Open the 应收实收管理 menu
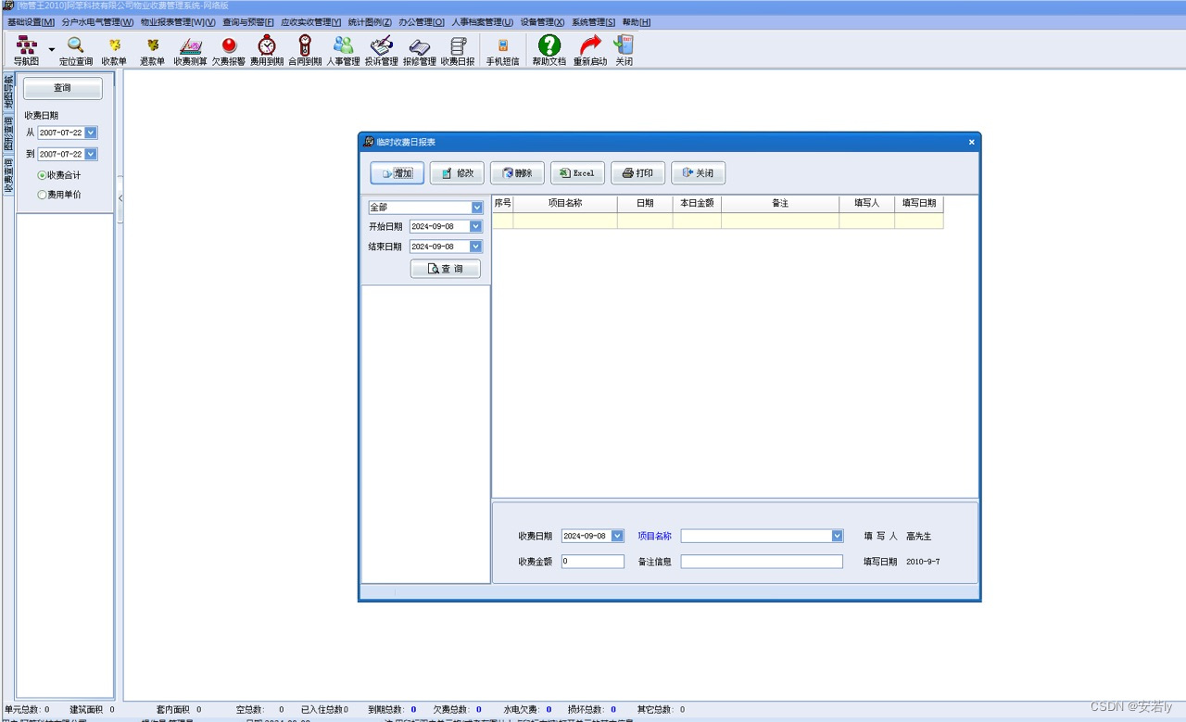 pyautogui.click(x=311, y=21)
